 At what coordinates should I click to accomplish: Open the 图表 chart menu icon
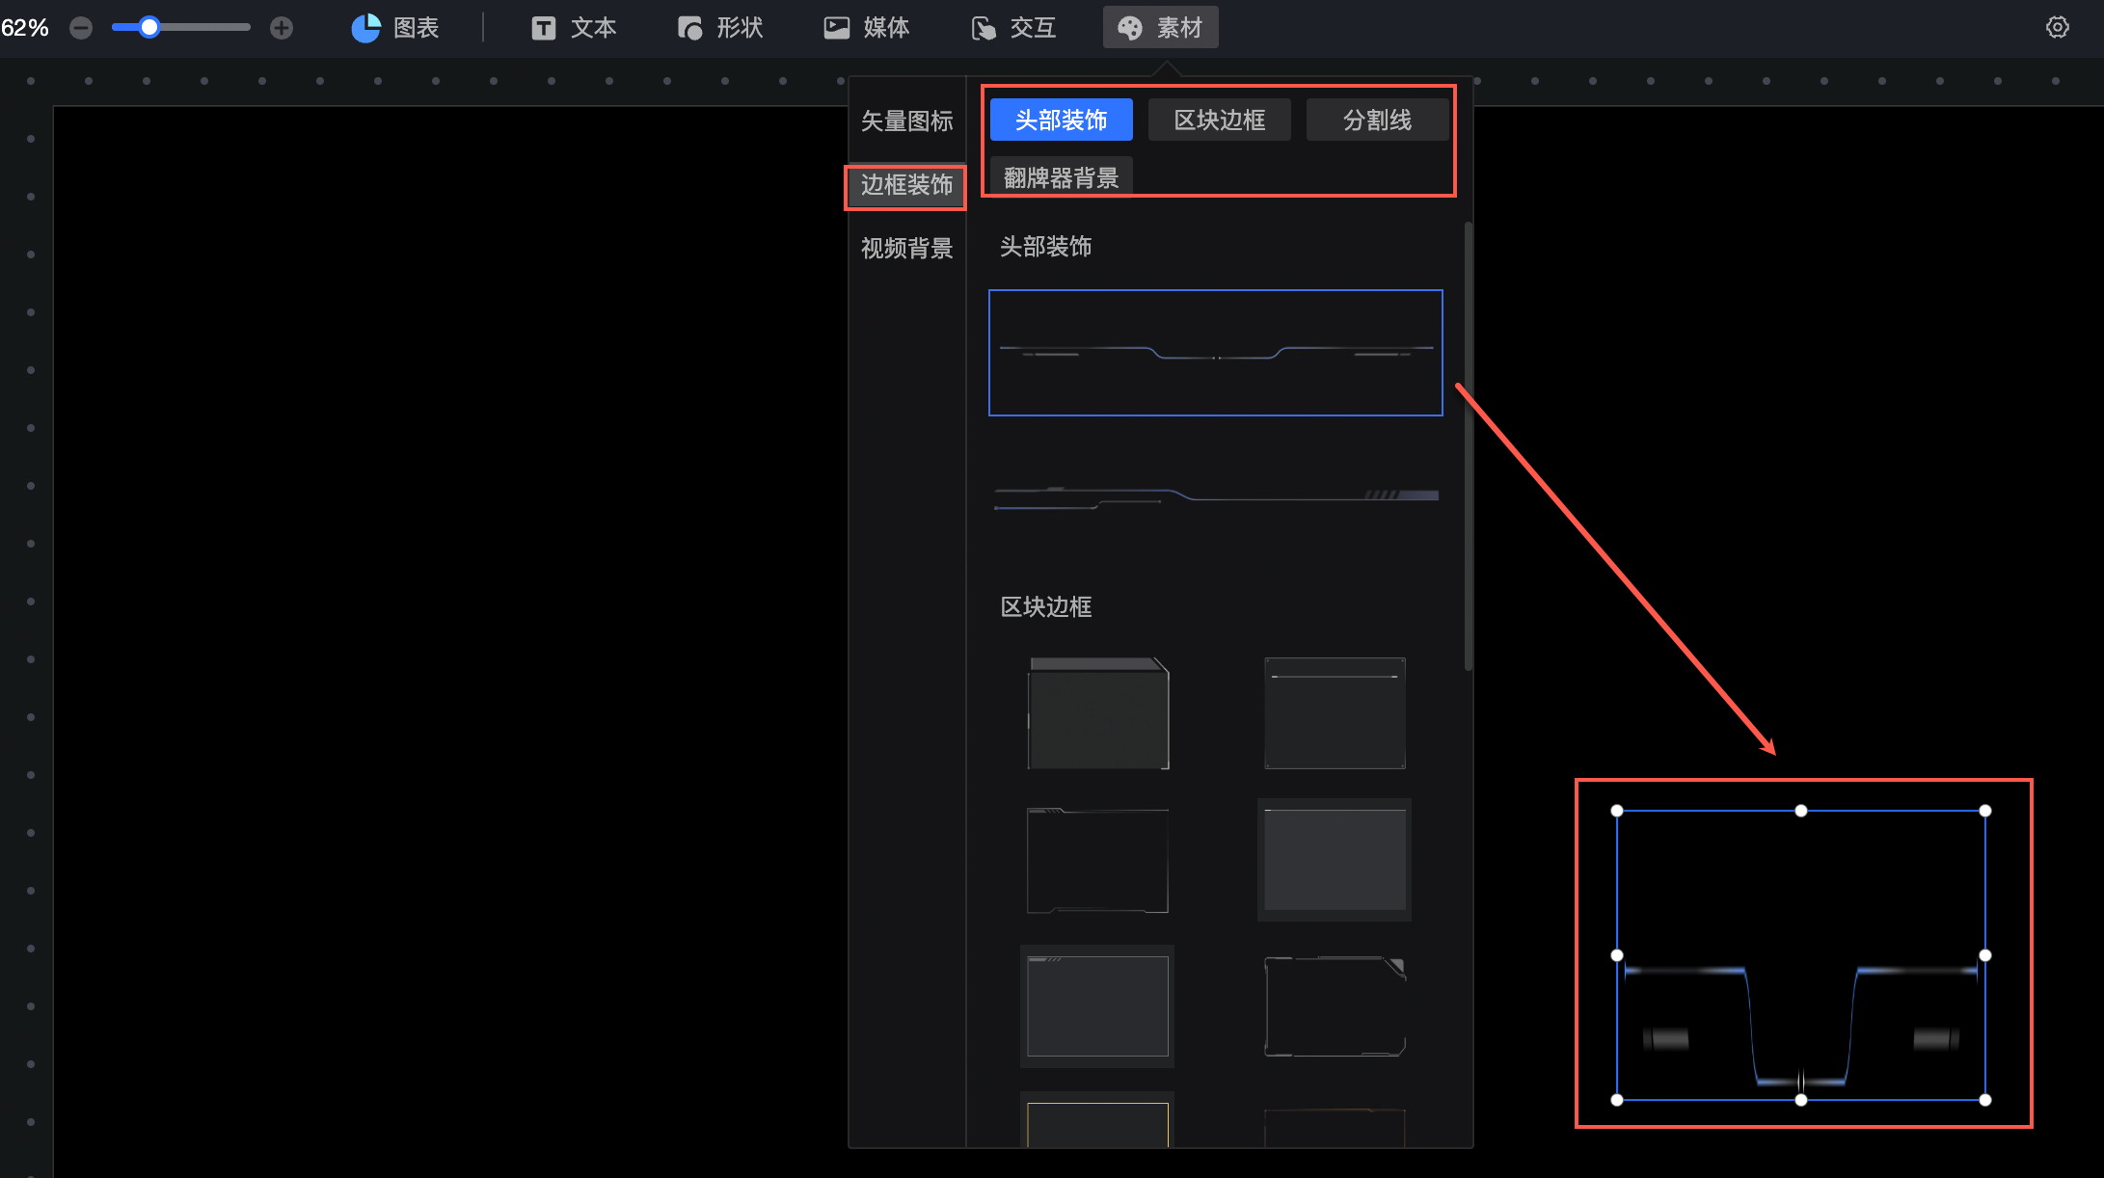click(x=366, y=28)
